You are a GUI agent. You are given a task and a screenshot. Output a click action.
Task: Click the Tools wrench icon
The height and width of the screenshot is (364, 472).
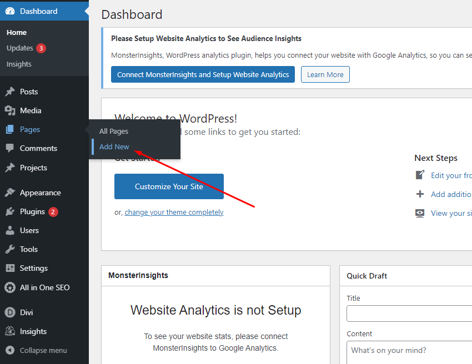click(x=10, y=249)
